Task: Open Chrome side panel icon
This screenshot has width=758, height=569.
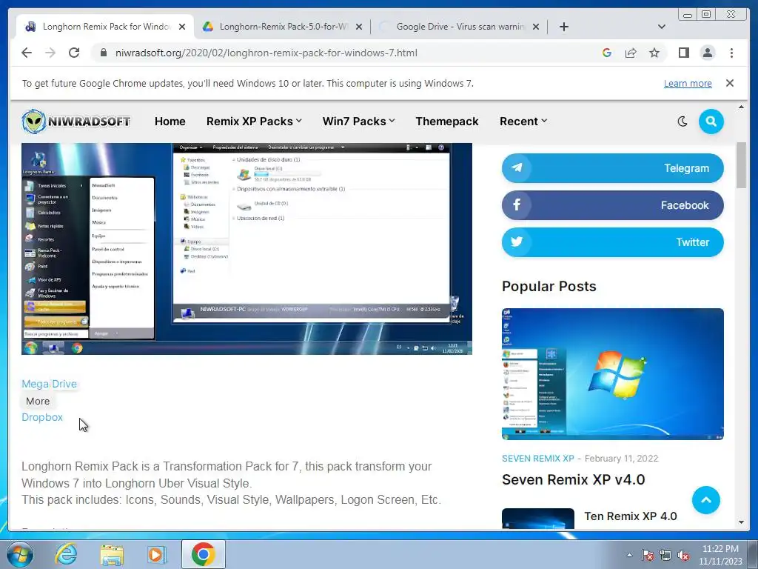Action: pos(683,53)
